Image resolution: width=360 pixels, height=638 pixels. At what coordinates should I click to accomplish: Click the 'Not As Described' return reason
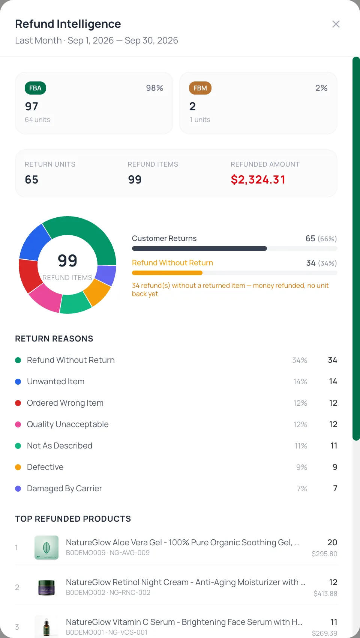tap(60, 446)
